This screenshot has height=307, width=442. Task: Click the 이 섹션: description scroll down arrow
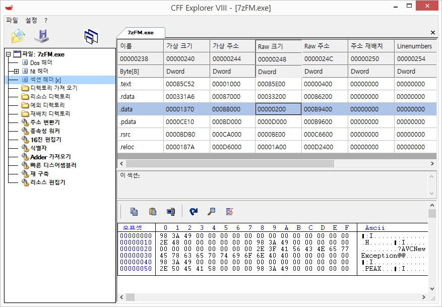click(431, 194)
